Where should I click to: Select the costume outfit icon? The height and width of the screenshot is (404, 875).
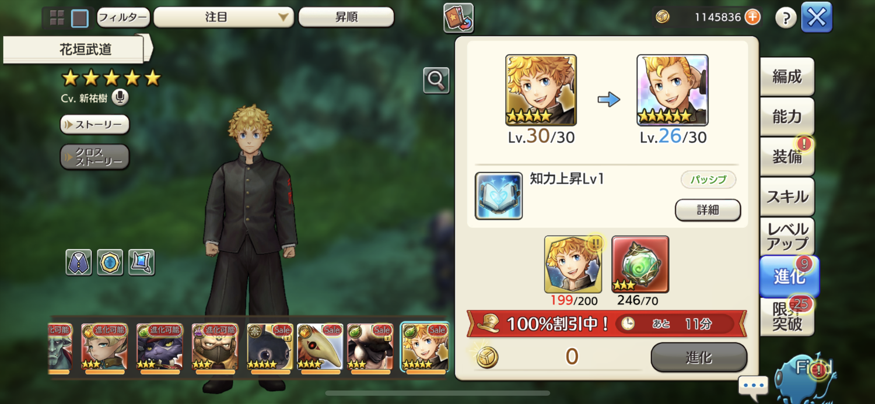(x=79, y=262)
